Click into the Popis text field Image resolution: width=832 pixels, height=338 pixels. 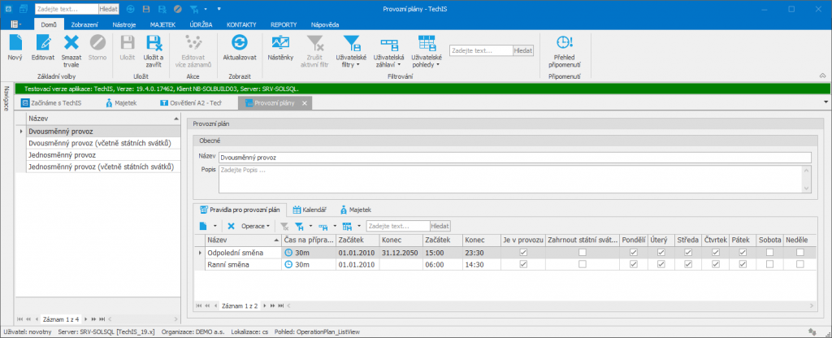click(x=504, y=180)
